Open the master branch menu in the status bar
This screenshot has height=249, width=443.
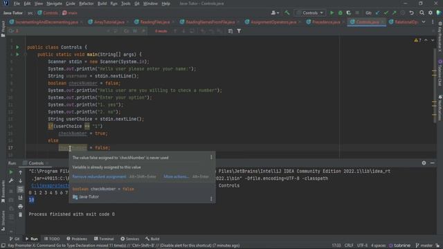(x=424, y=246)
